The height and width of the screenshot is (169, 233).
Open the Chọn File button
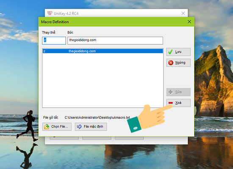coord(57,127)
